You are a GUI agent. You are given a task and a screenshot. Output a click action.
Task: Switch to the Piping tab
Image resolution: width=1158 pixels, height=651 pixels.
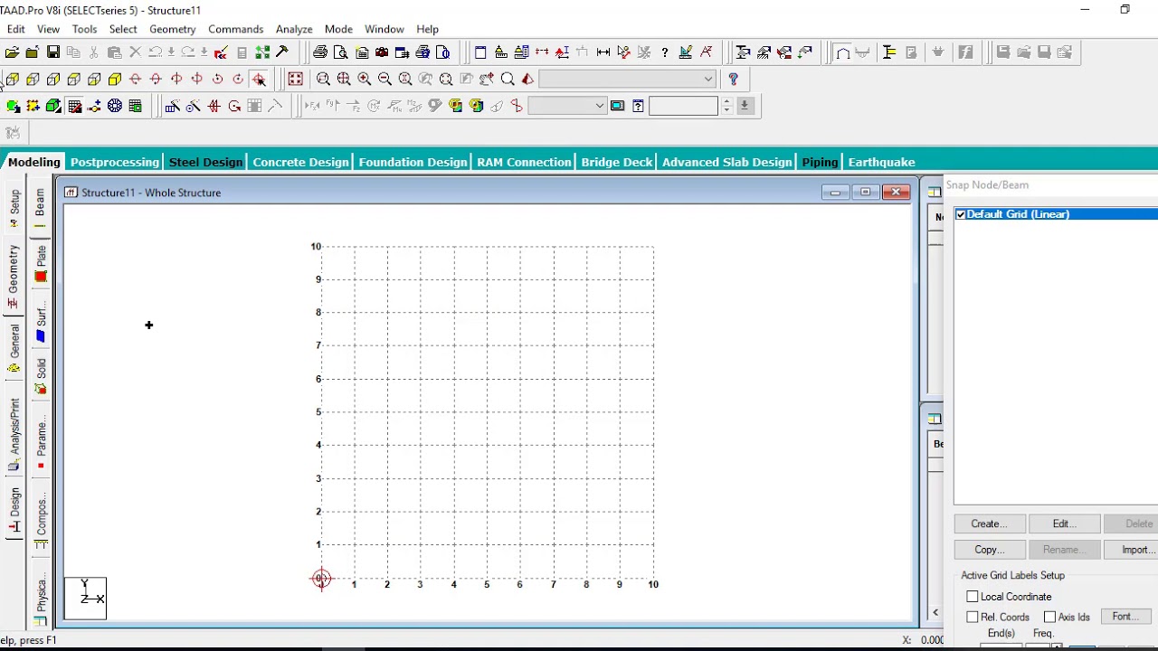point(820,162)
